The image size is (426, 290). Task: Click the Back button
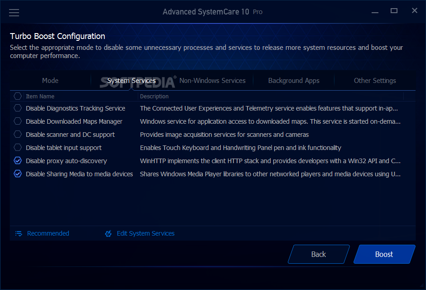(319, 254)
